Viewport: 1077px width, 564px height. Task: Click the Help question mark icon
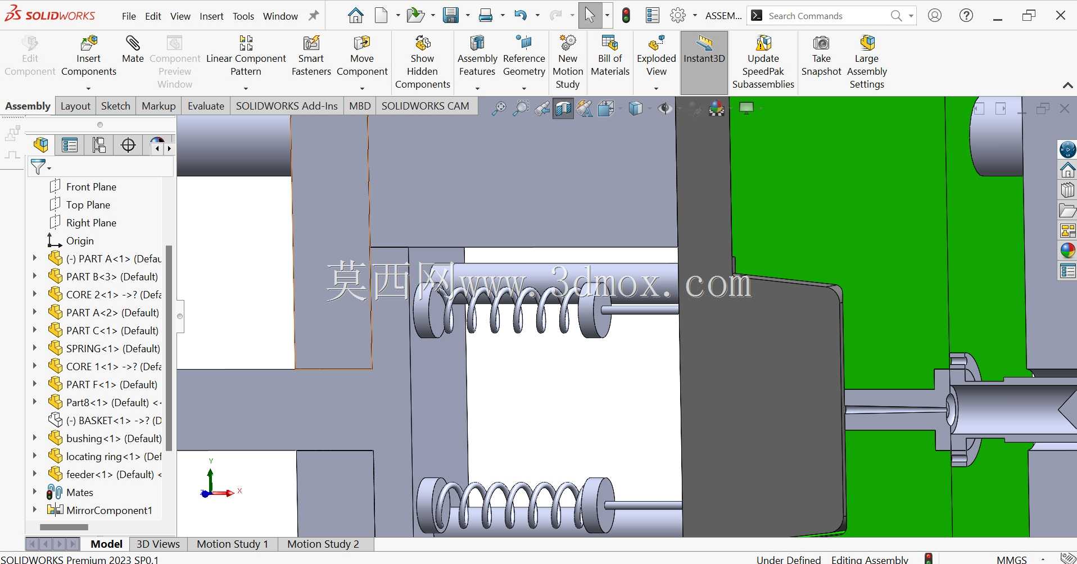click(x=966, y=16)
